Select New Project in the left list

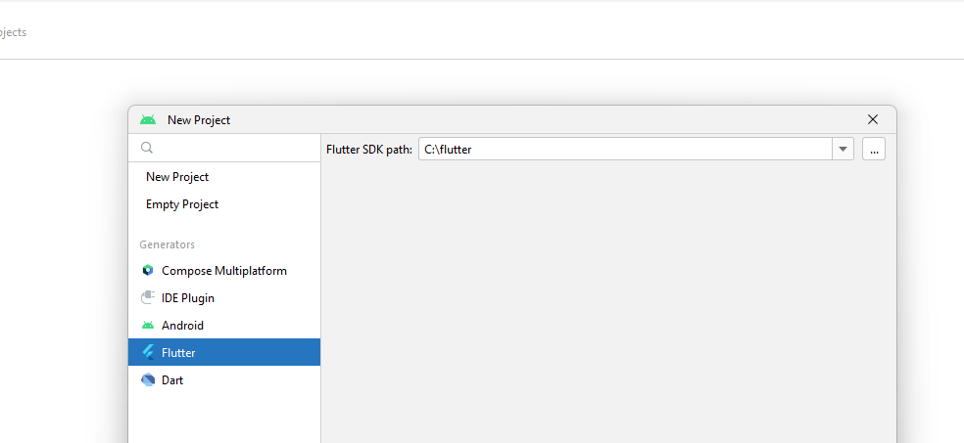224,177
